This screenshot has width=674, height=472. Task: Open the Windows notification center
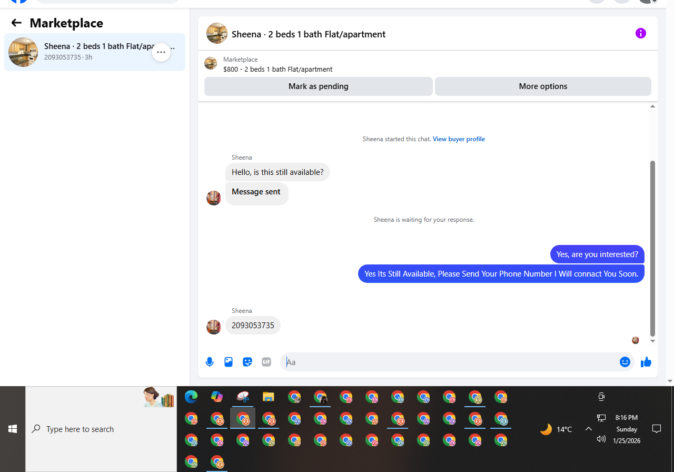pyautogui.click(x=657, y=429)
